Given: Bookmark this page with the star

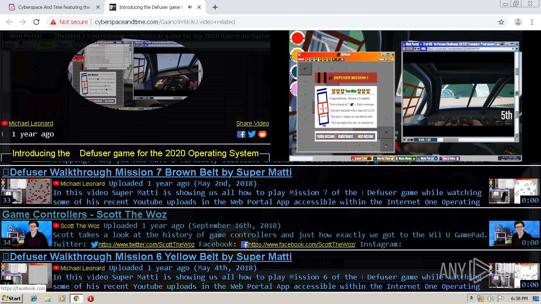Looking at the screenshot, I should click(x=501, y=22).
